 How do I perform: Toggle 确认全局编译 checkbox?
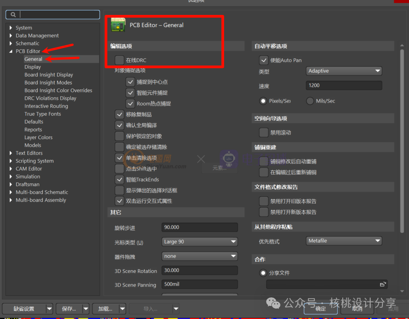(x=119, y=126)
